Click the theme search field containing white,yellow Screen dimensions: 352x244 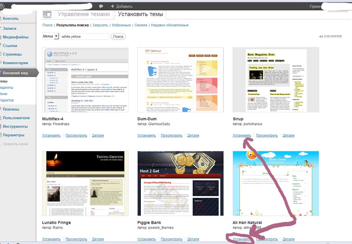tap(84, 37)
